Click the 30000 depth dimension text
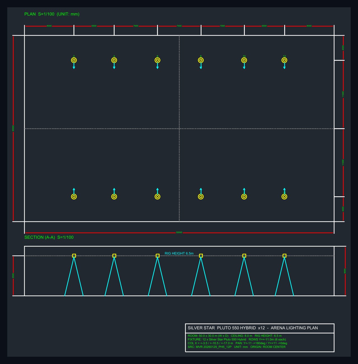The width and height of the screenshot is (358, 364). [x=13, y=128]
